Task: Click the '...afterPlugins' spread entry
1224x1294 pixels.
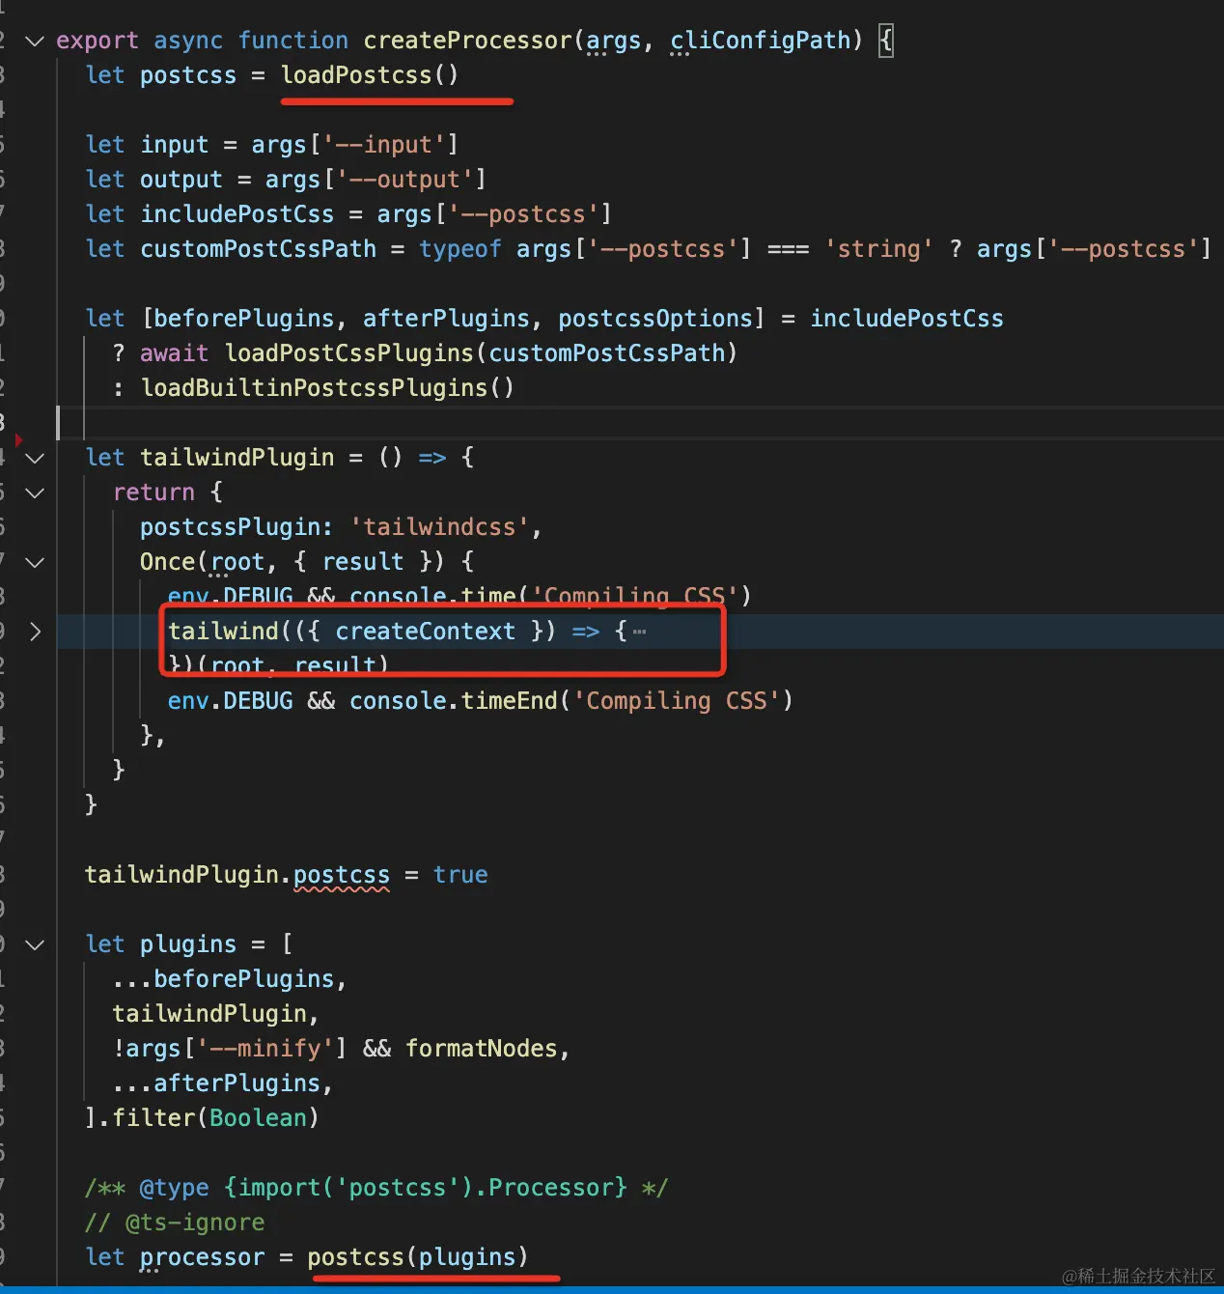Action: tap(216, 1083)
